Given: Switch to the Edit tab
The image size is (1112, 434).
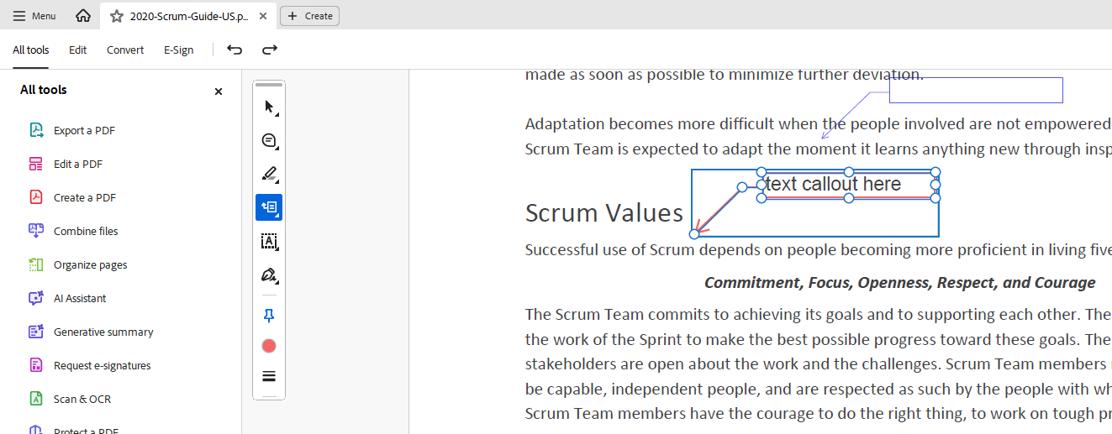Looking at the screenshot, I should tap(78, 50).
